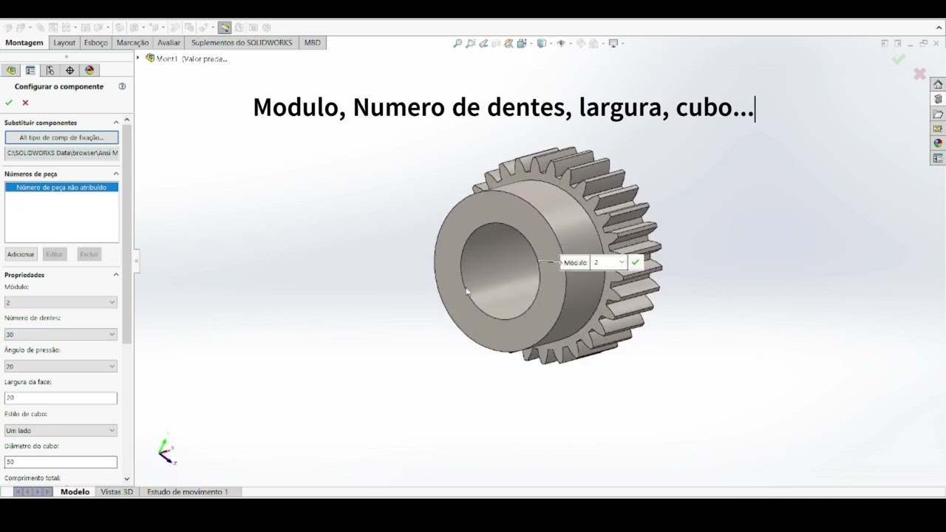
Task: Cancel with red X in graphics corner
Action: [x=919, y=74]
